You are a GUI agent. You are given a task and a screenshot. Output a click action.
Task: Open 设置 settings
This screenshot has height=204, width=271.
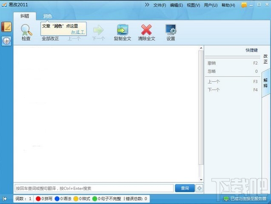click(171, 32)
